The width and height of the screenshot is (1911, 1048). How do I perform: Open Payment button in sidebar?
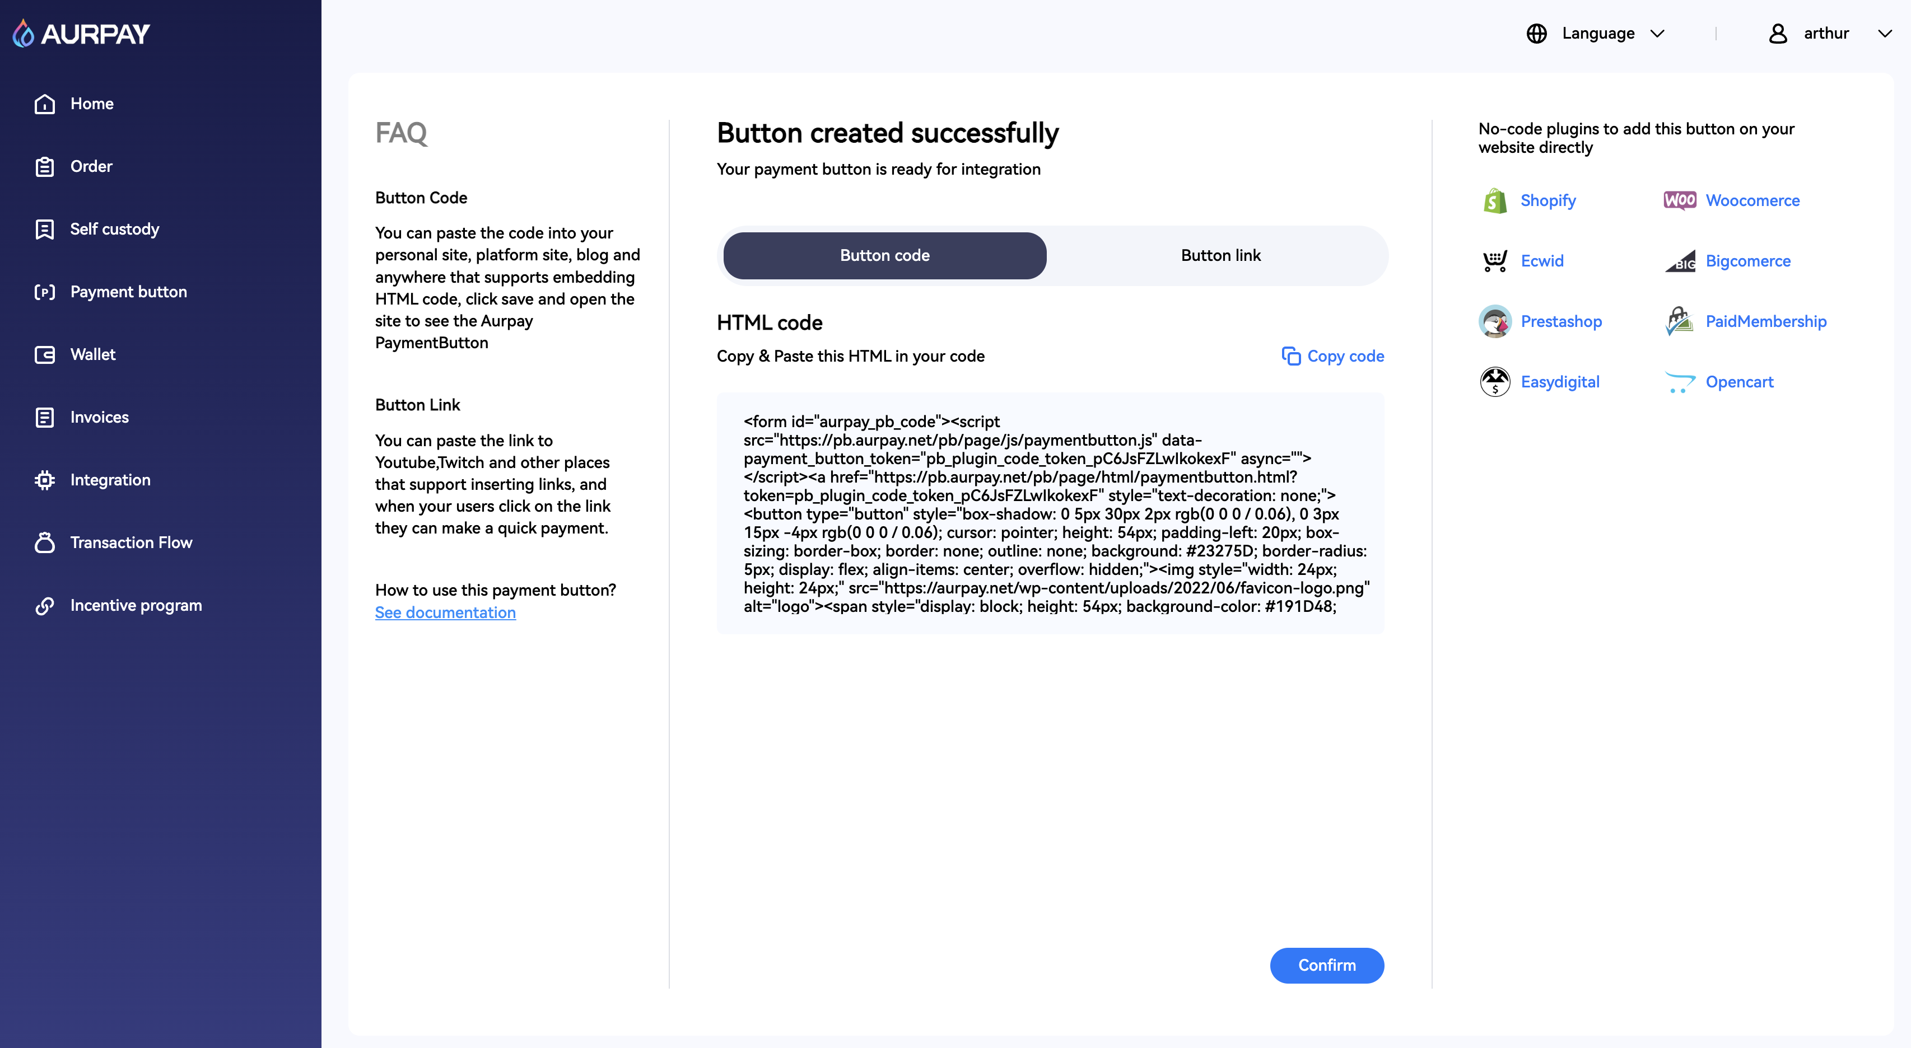coord(128,292)
